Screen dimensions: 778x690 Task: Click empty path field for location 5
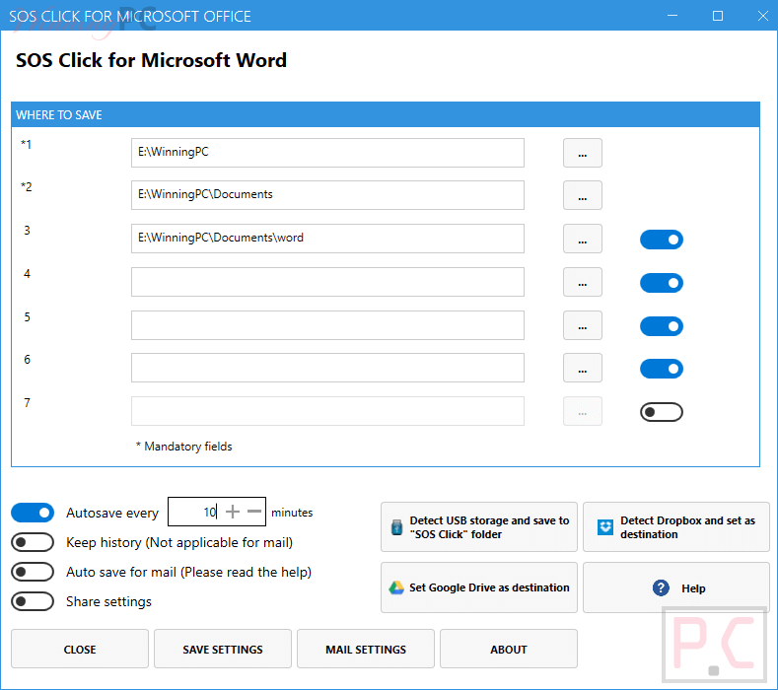pyautogui.click(x=327, y=325)
